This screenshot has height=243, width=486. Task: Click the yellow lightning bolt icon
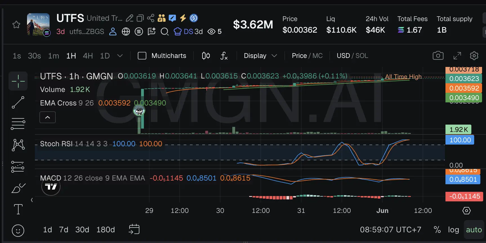(183, 18)
